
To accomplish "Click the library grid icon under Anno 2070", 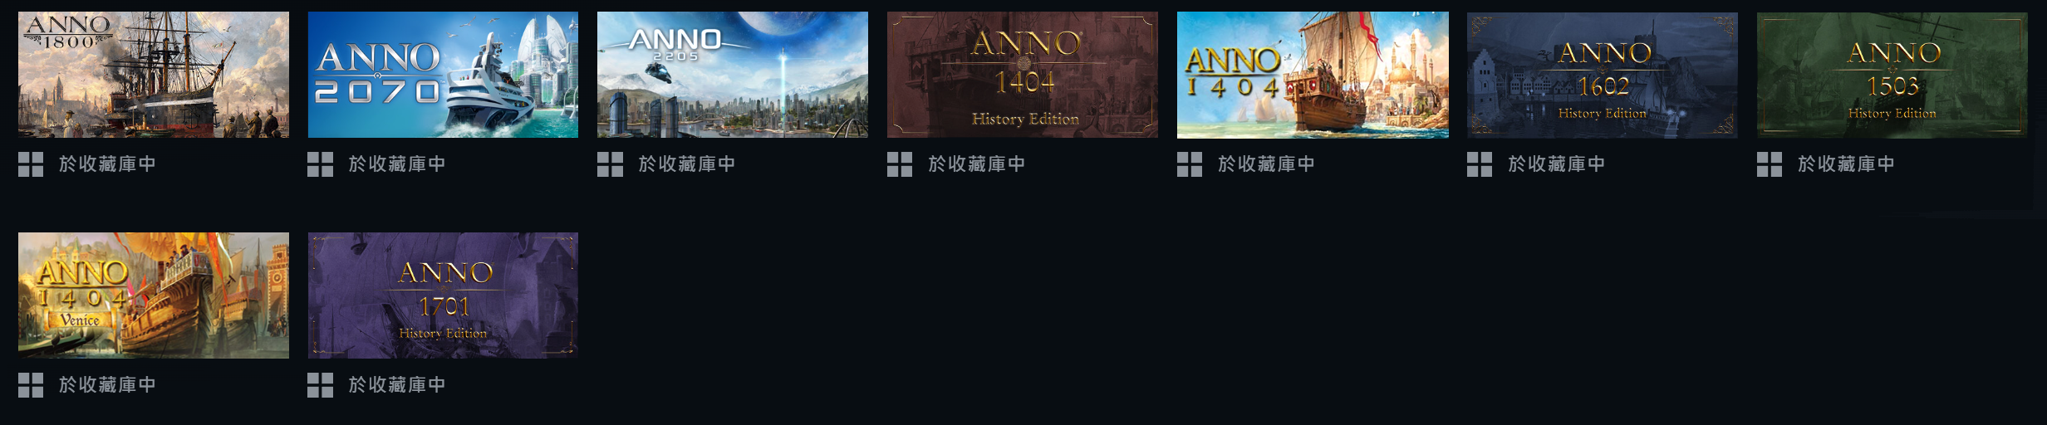I will point(320,164).
